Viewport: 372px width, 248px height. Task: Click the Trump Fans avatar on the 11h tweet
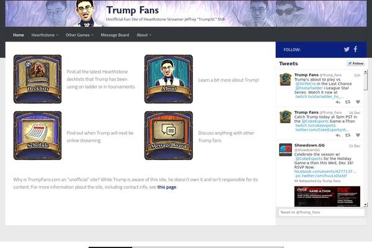click(285, 79)
